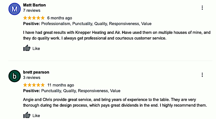Click Like label under Knepper Heating review

coord(36,49)
